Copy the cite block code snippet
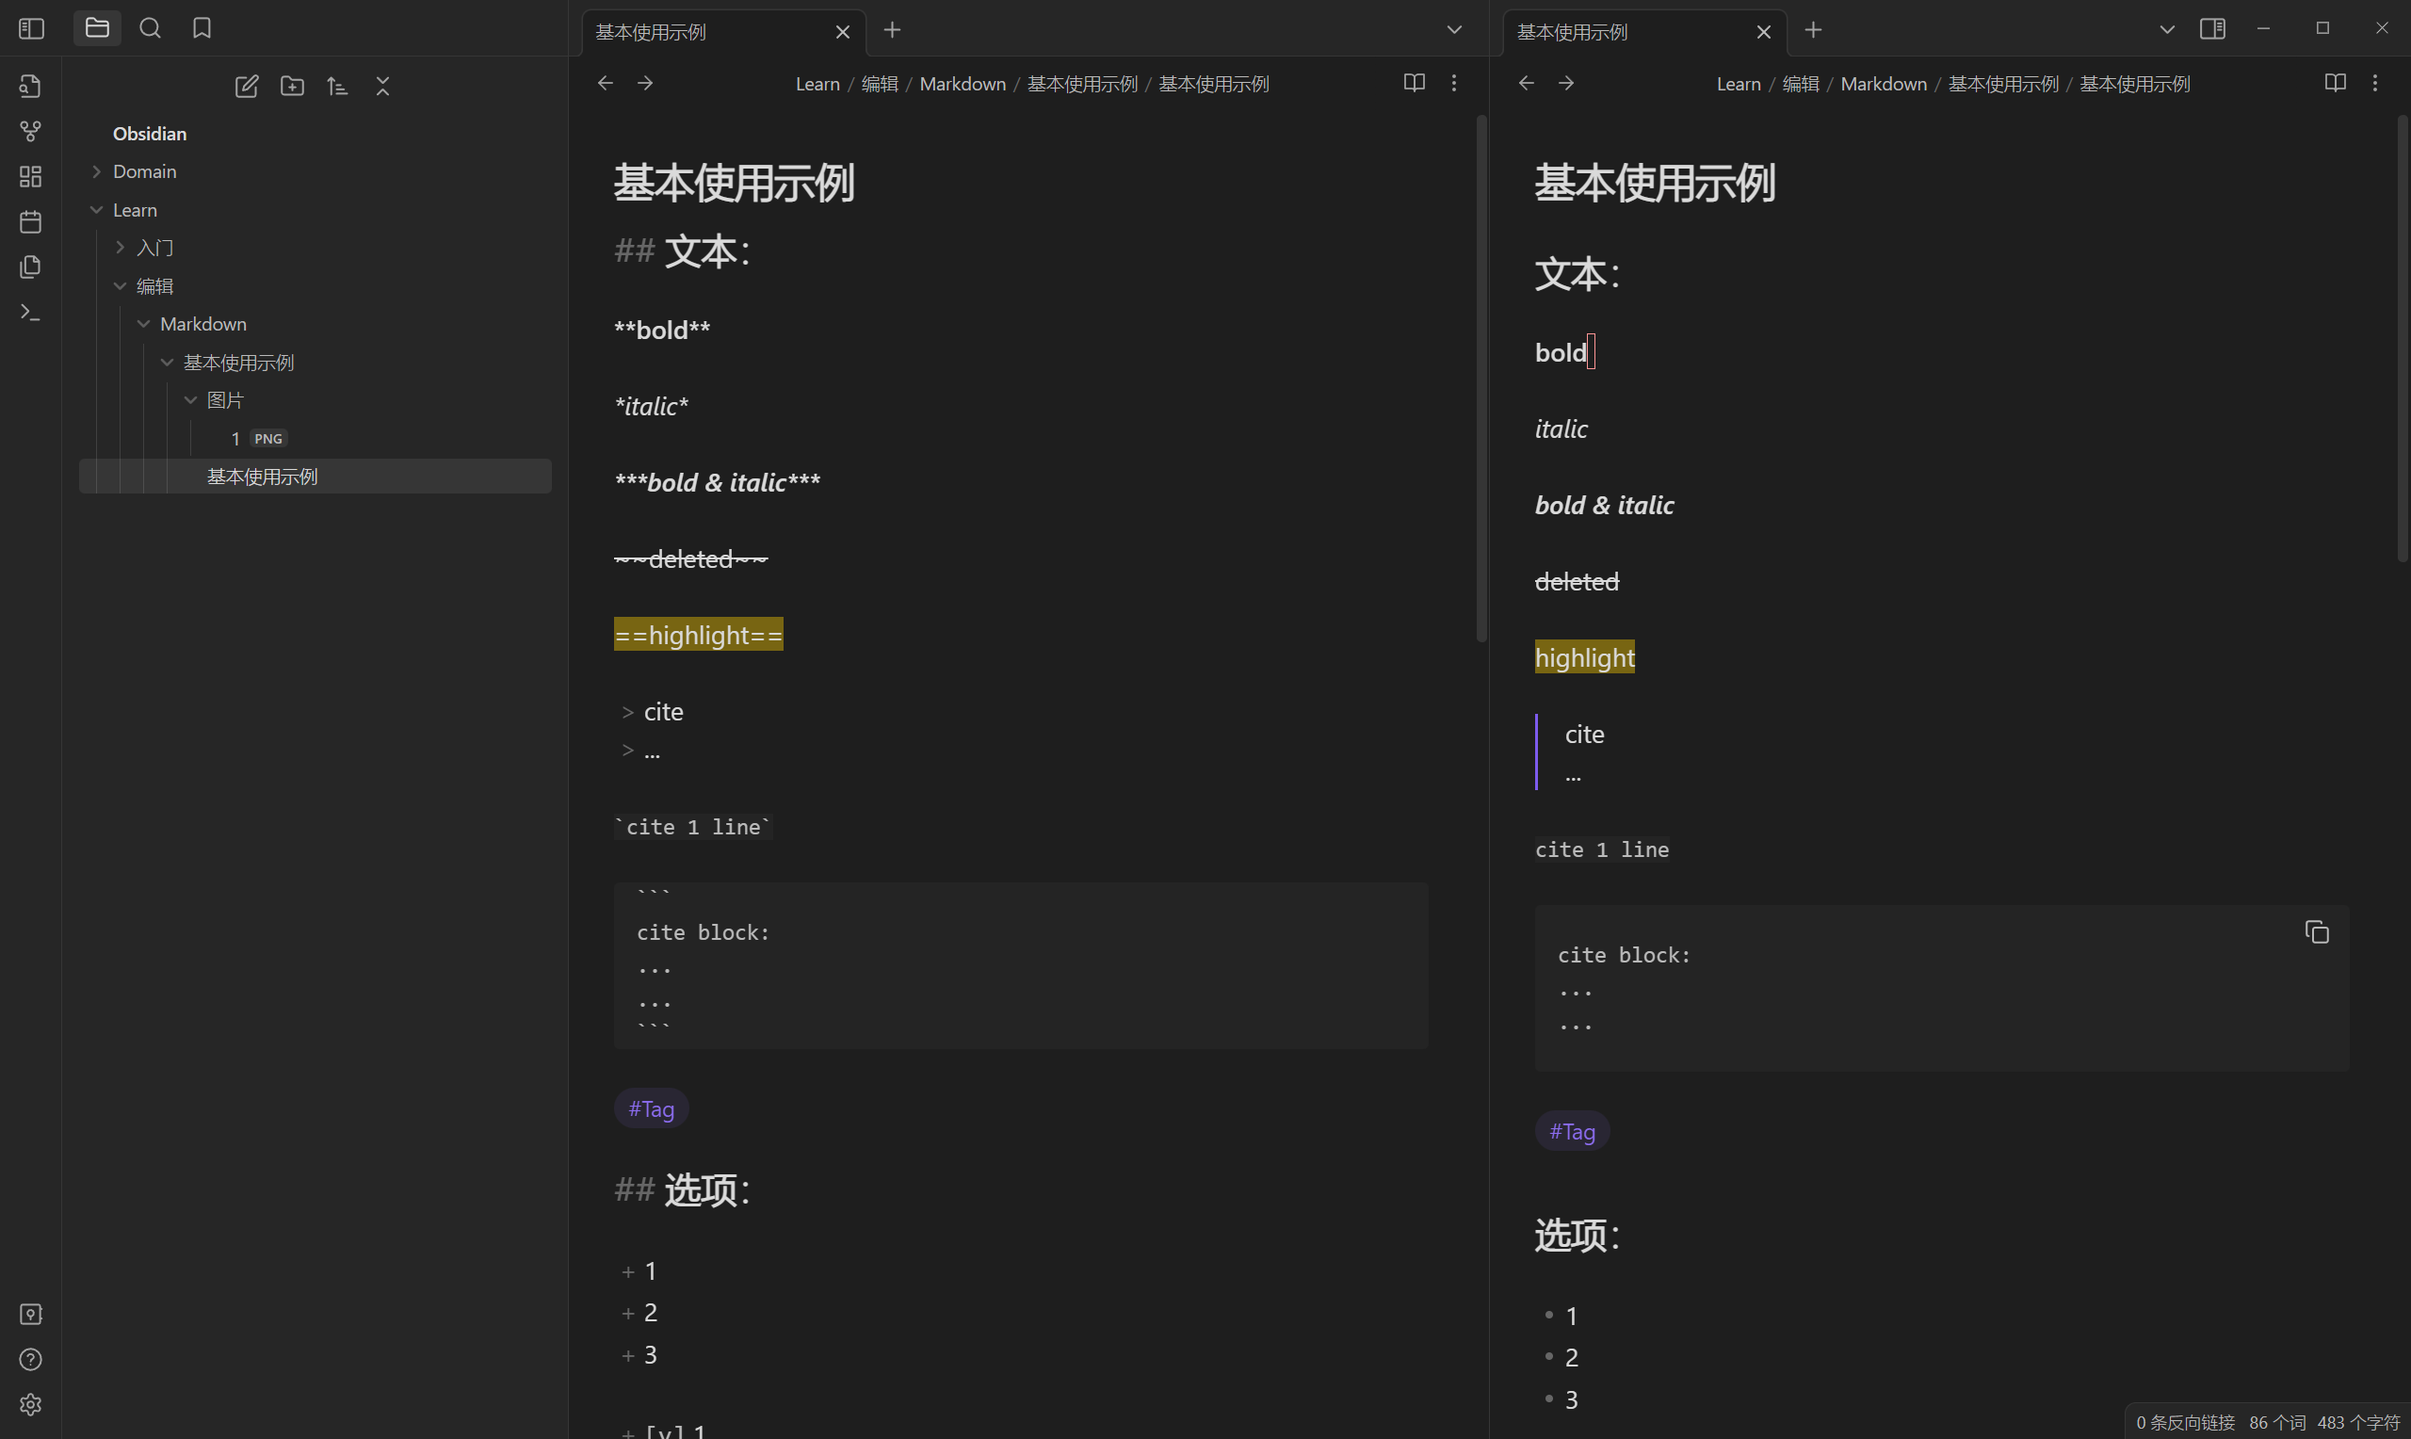This screenshot has height=1439, width=2411. point(2317,930)
